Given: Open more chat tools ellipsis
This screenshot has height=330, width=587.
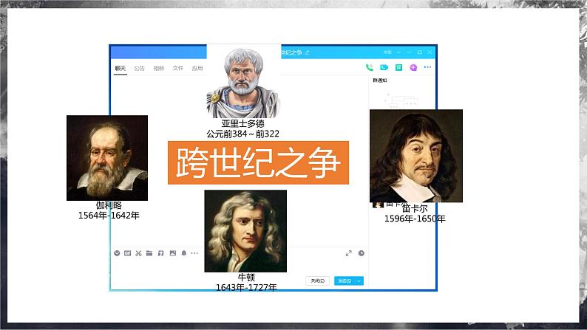Looking at the screenshot, I should coord(194,253).
